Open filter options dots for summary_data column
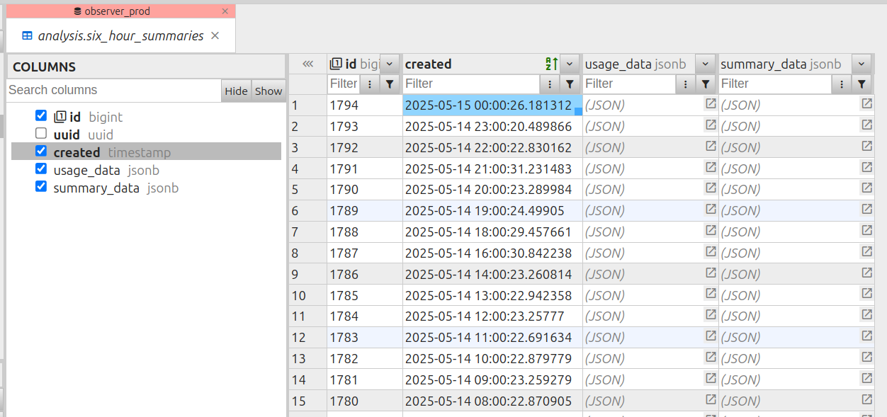 [841, 84]
